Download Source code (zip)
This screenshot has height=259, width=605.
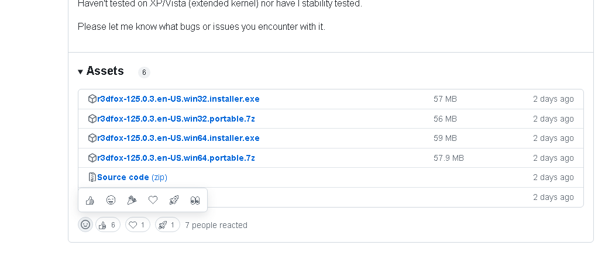point(132,177)
